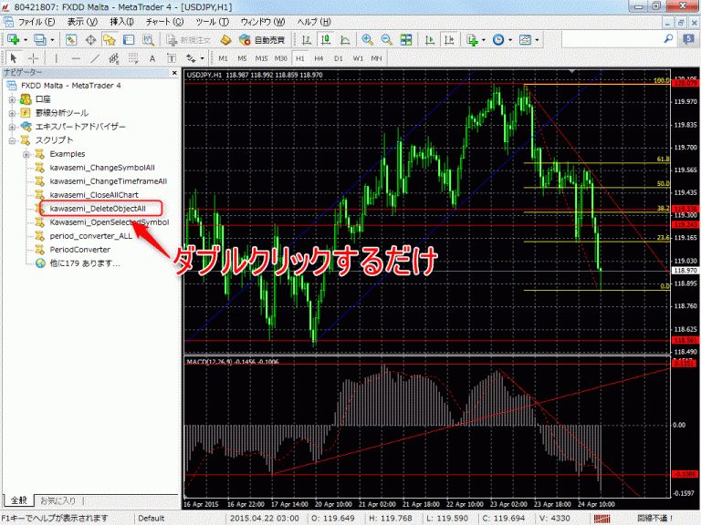Viewport: 701px width, 525px height.
Task: Switch chart to line chart
Action: tap(345, 40)
